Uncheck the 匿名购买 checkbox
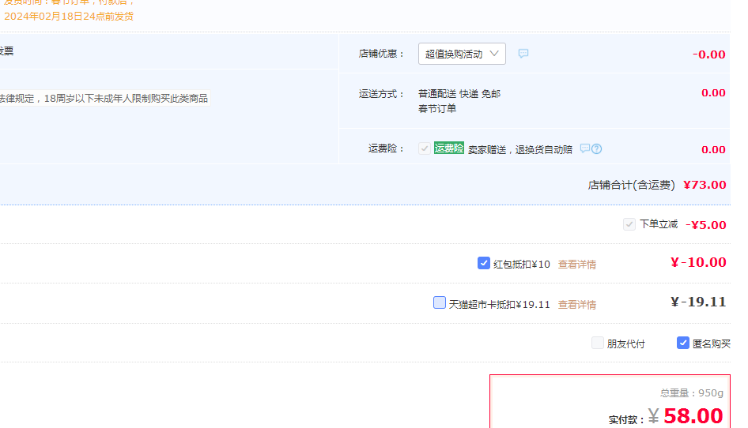Image resolution: width=748 pixels, height=428 pixels. click(683, 343)
